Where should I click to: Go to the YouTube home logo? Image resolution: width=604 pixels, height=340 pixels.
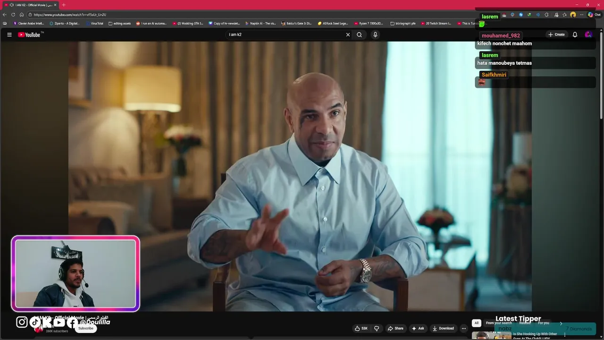point(30,34)
